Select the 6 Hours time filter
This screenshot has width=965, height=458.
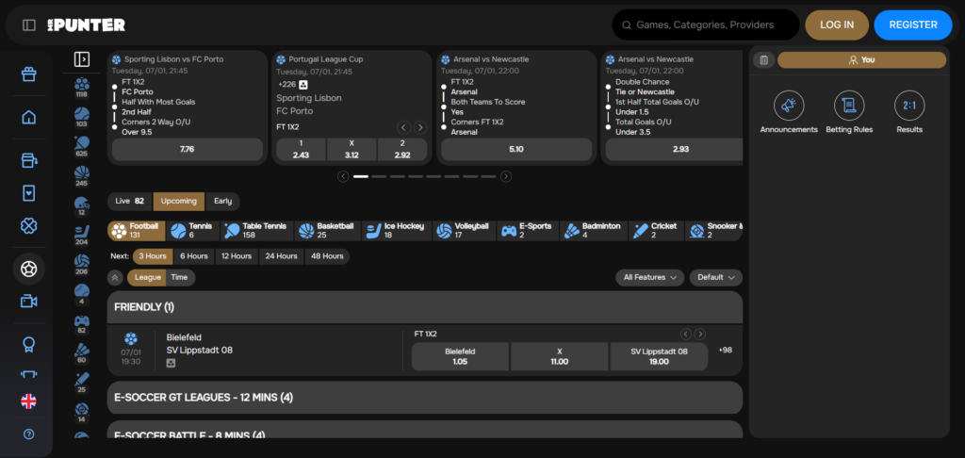pyautogui.click(x=194, y=256)
